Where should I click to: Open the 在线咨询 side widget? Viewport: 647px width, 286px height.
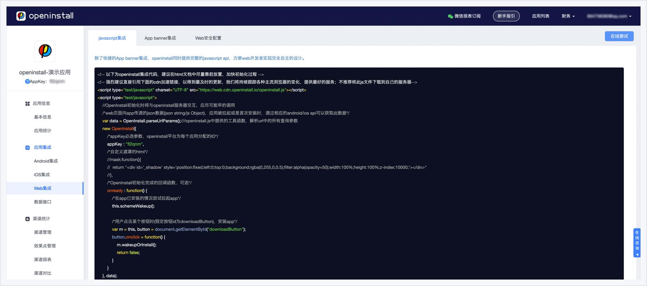point(637,243)
